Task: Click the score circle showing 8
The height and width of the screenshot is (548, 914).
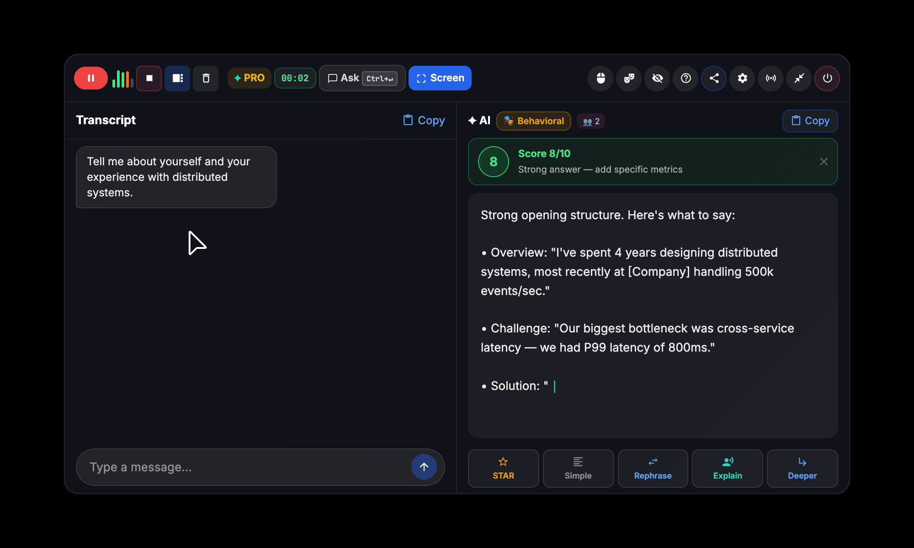Action: pos(494,162)
